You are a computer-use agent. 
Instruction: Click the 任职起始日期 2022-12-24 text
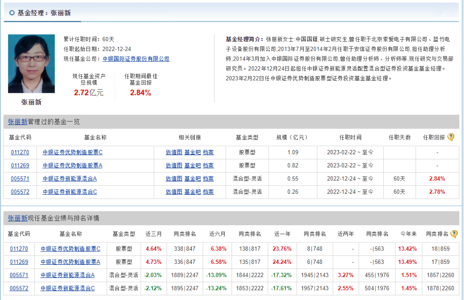pyautogui.click(x=98, y=49)
